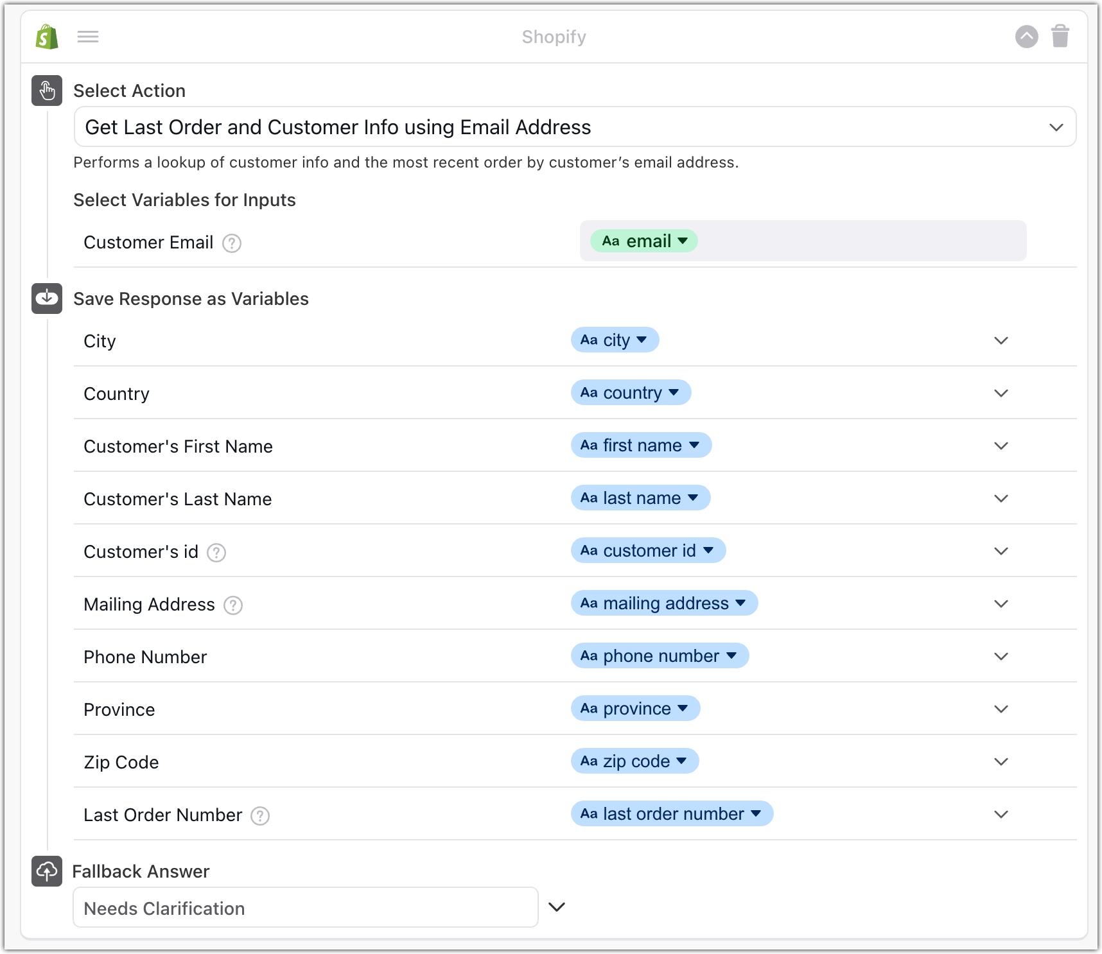Viewport: 1102px width, 954px height.
Task: Show help for Last Order Number
Action: point(260,816)
